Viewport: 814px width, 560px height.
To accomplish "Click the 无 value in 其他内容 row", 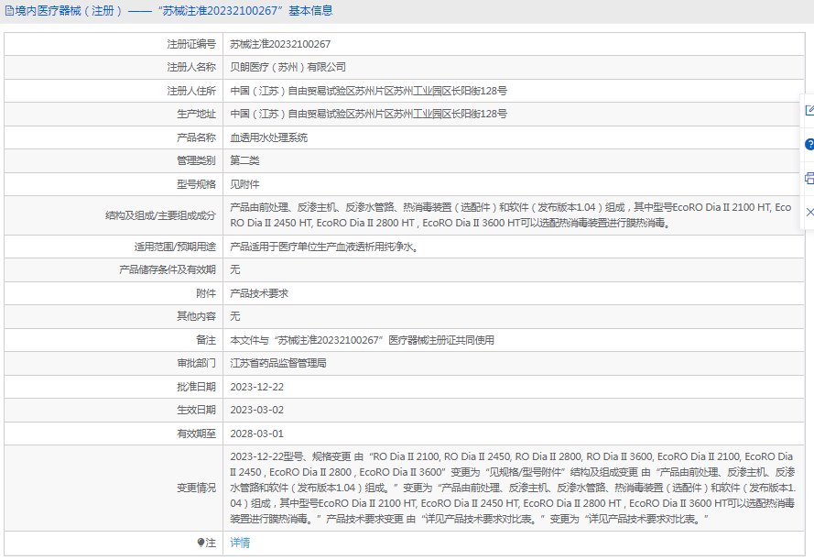I will tap(235, 316).
